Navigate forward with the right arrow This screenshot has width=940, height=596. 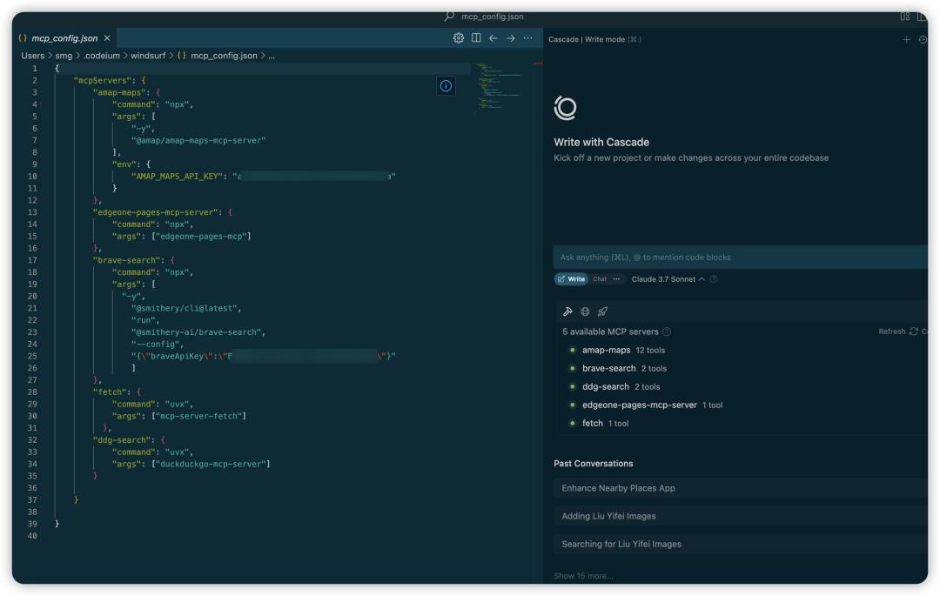(x=510, y=38)
